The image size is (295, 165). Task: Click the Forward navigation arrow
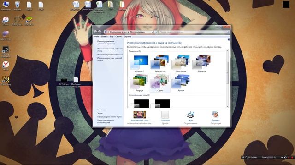coord(100,32)
